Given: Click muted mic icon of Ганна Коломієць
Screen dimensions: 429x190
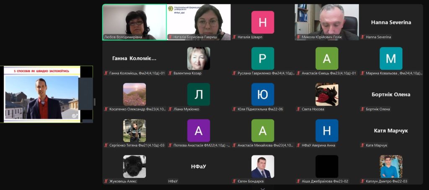Looking at the screenshot, I should [106, 73].
